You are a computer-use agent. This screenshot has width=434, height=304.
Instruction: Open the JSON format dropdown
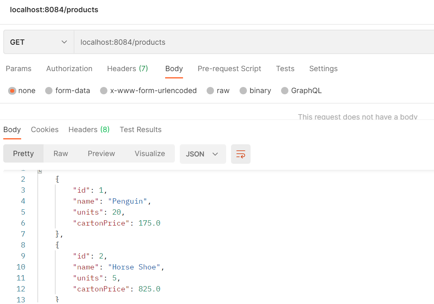point(203,154)
